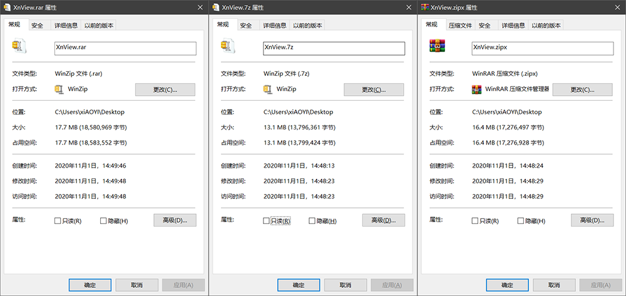Click title bar icon of XnView.rar properties
626x296 pixels.
point(7,7)
